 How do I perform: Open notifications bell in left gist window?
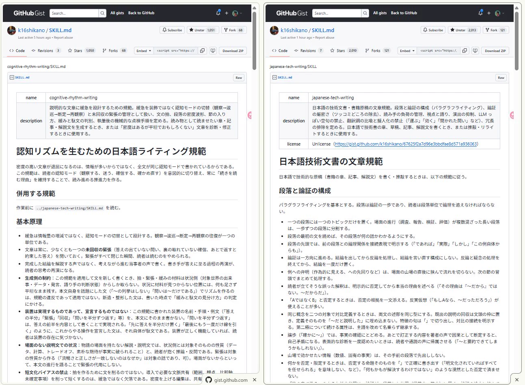(218, 13)
